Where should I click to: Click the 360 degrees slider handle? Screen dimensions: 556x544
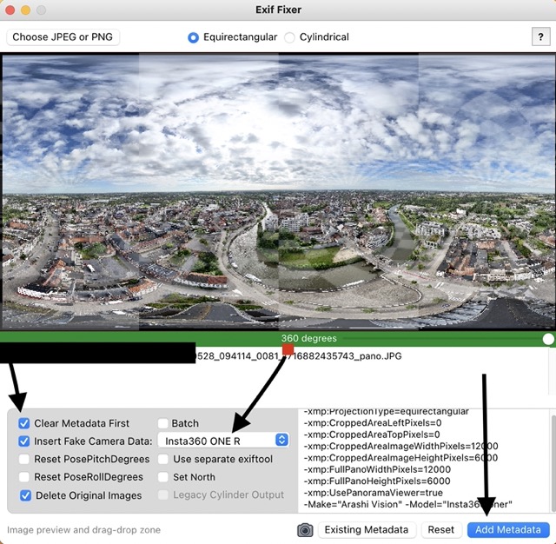tap(547, 339)
